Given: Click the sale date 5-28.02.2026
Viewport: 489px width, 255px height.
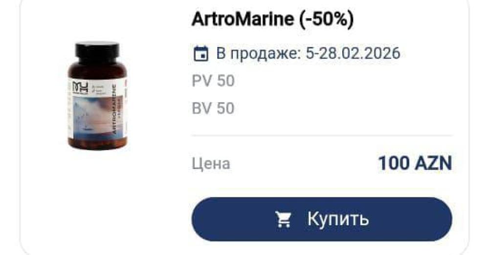Looking at the screenshot, I should pyautogui.click(x=353, y=53).
